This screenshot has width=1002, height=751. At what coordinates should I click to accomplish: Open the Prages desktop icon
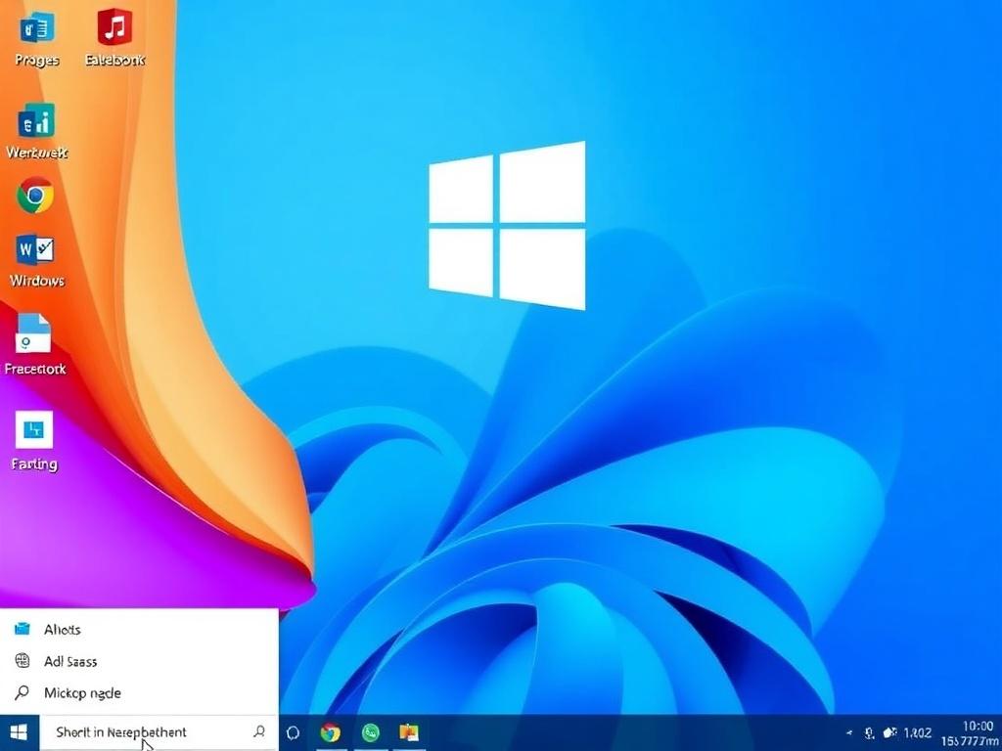(x=36, y=29)
